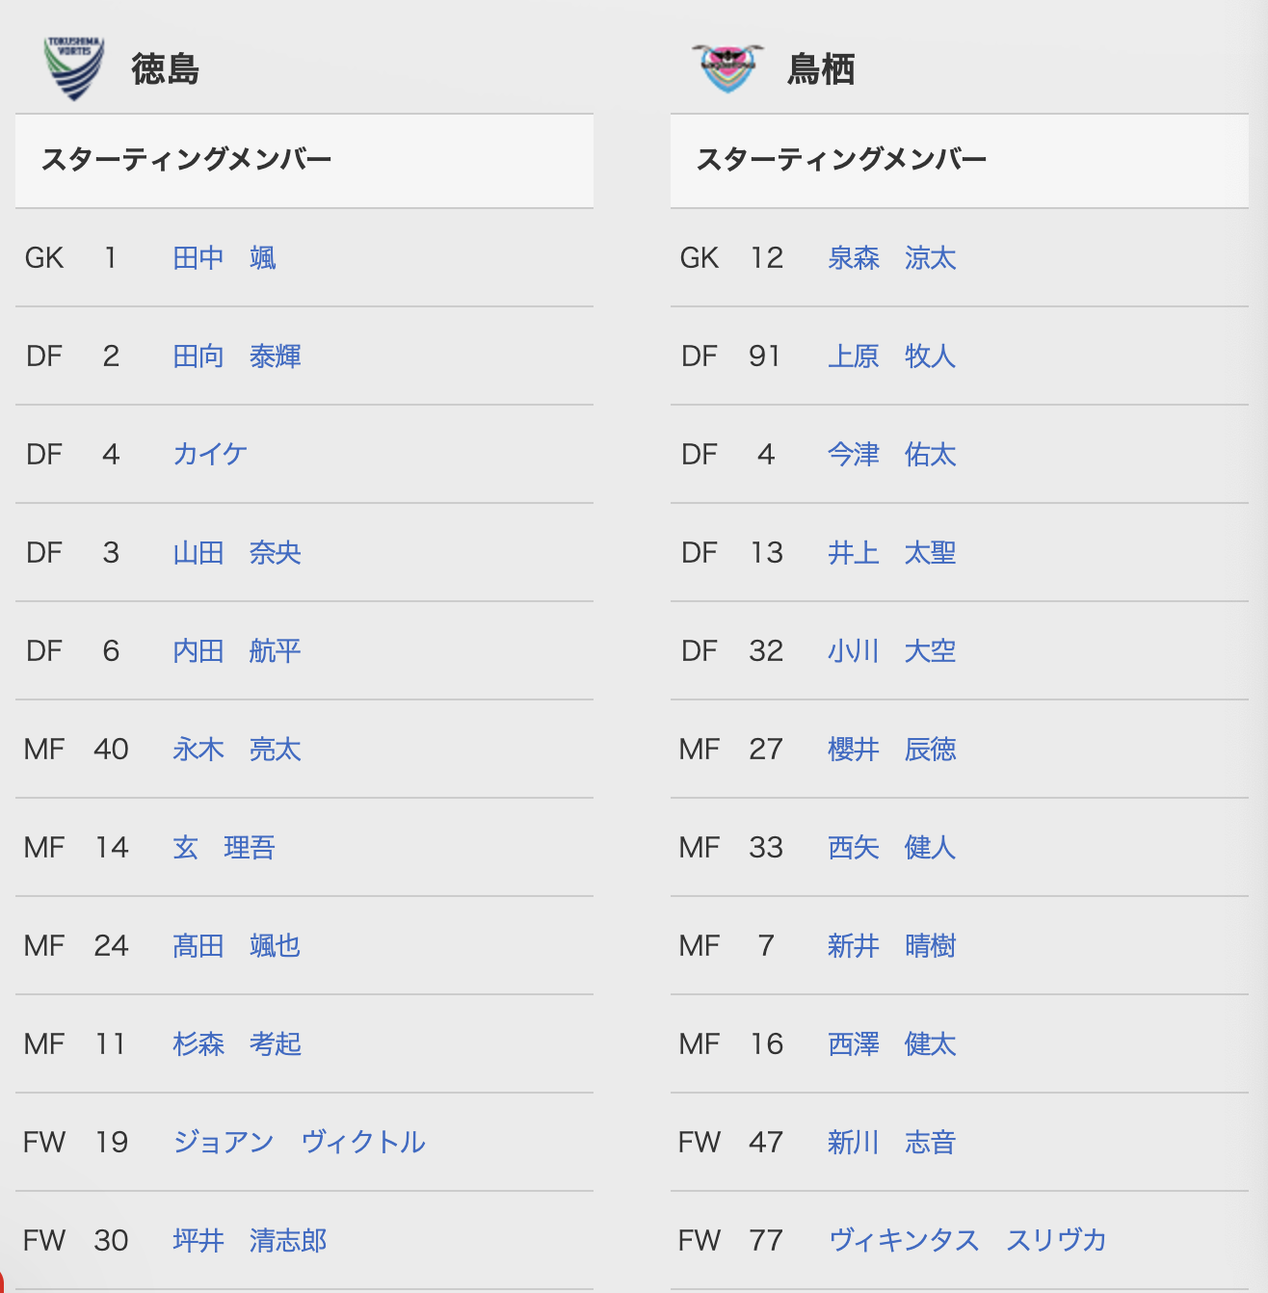Click the Sagan Tosu team crest
Viewport: 1268px width, 1293px height.
pos(728,67)
